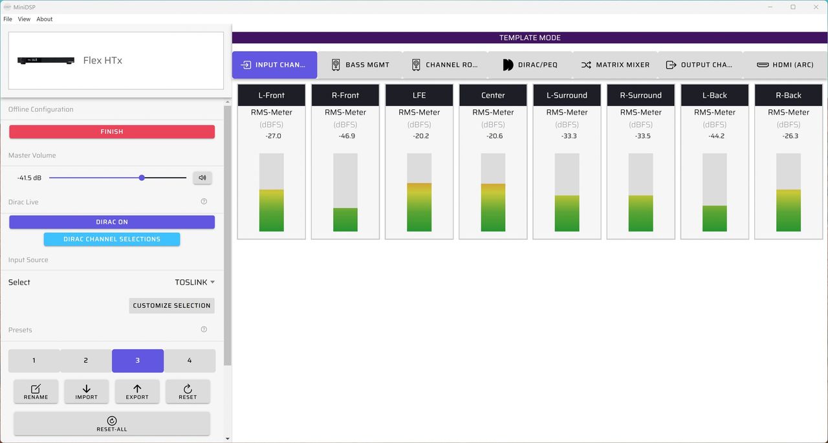Click the R-Back channel header
Screen dimensions: 828x443
click(789, 95)
